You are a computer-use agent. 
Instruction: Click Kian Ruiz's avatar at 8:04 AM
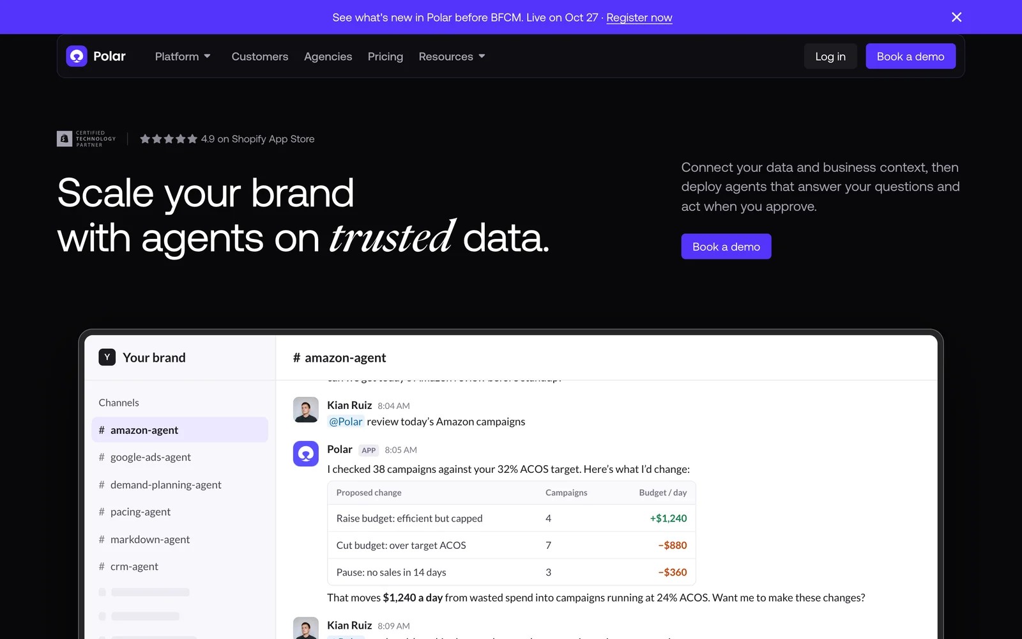[306, 410]
